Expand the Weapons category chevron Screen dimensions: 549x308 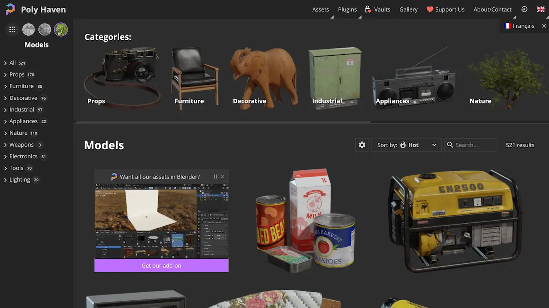pyautogui.click(x=6, y=145)
